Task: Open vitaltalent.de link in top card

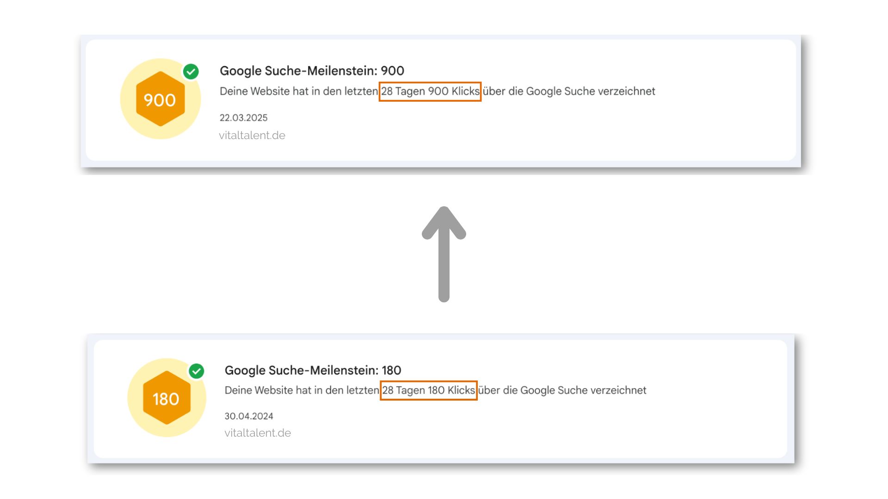Action: click(x=252, y=135)
